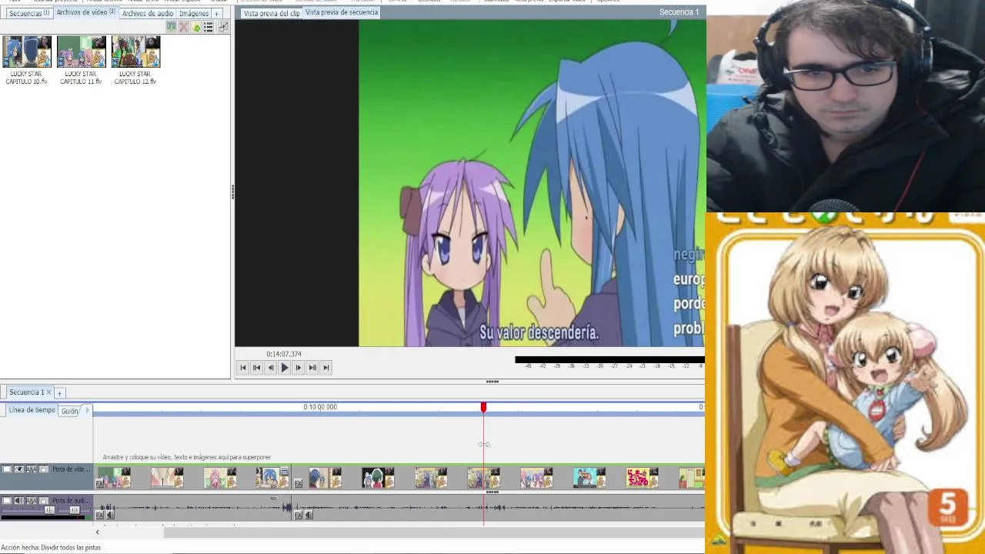Click the speaker icon on second audio clip
The image size is (985, 554).
click(x=309, y=515)
